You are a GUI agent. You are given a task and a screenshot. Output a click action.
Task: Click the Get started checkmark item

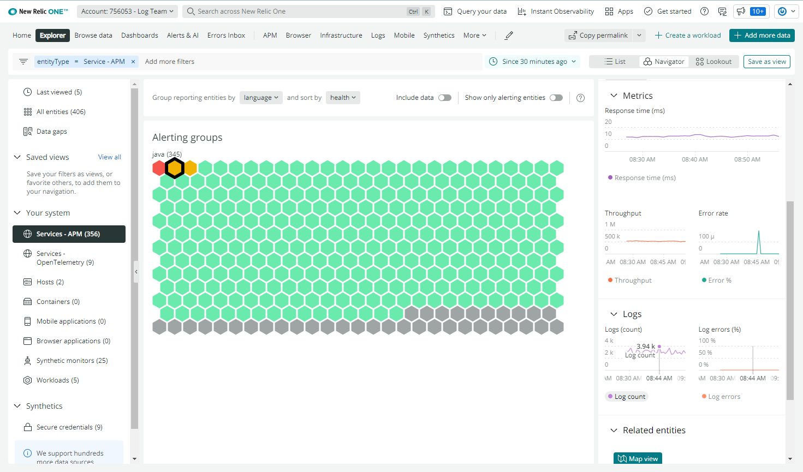668,11
